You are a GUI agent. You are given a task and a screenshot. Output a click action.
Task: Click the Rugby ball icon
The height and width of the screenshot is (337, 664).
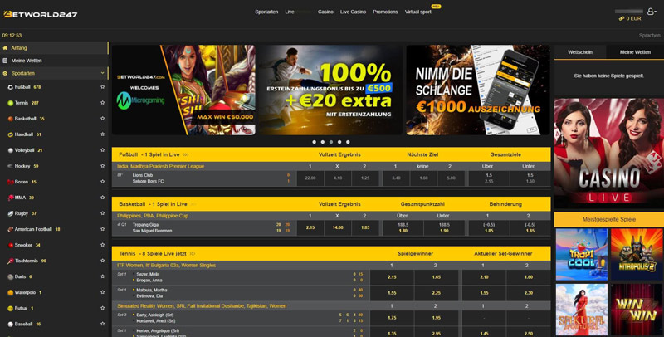pyautogui.click(x=10, y=214)
